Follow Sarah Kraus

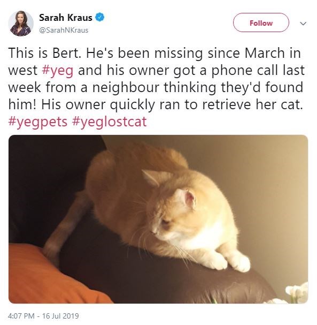[x=261, y=22]
